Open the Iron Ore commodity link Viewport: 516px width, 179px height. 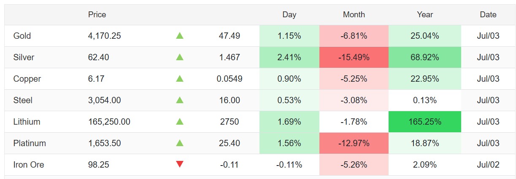tap(29, 165)
